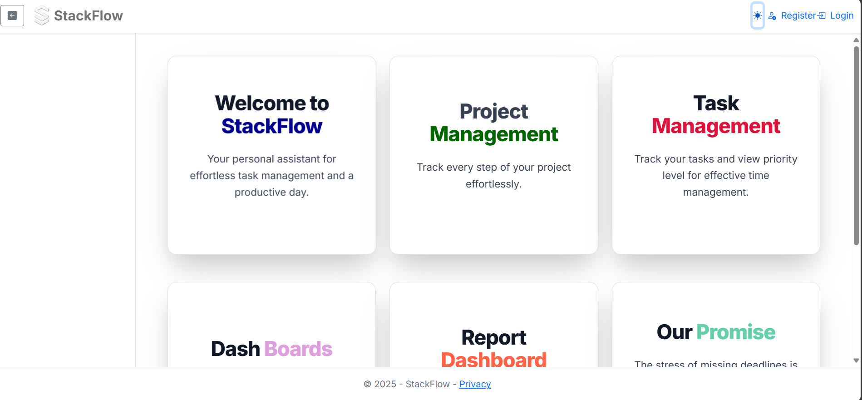Click the add-user icon beside Register

click(772, 16)
